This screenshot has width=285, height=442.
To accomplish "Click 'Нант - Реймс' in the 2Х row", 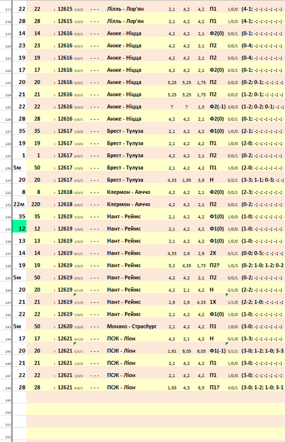I will click(124, 253).
